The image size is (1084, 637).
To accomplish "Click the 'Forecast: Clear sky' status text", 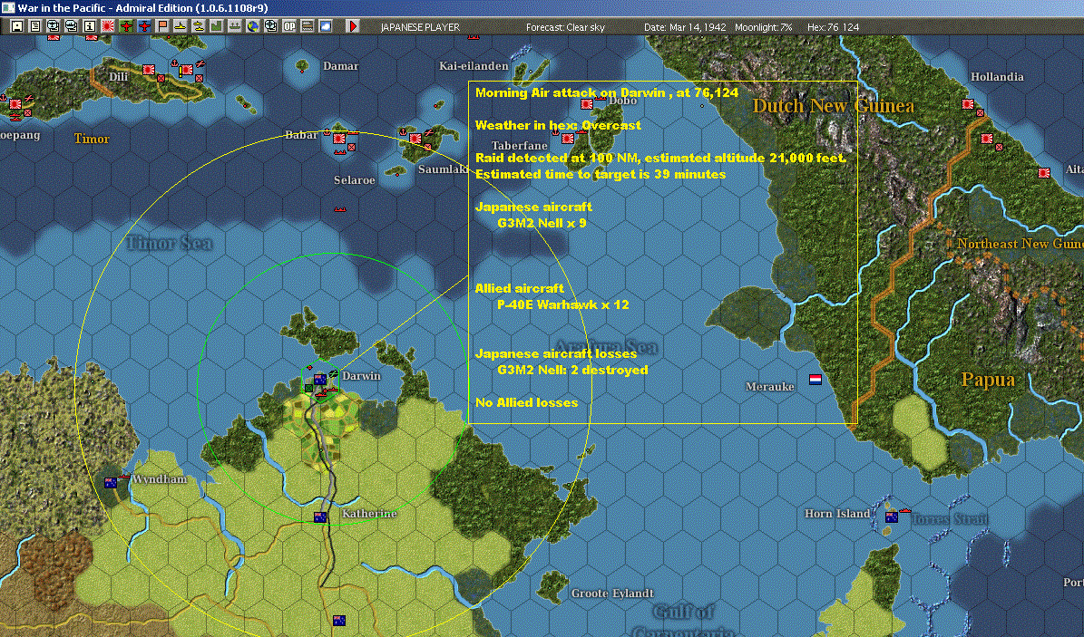I will (x=565, y=27).
